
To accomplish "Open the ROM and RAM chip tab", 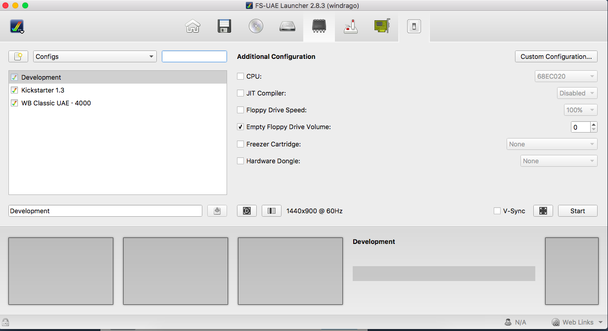I will click(319, 26).
